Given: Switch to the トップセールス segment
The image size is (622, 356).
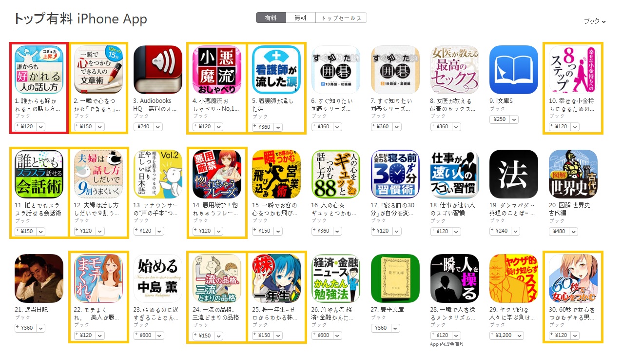Looking at the screenshot, I should [x=341, y=18].
